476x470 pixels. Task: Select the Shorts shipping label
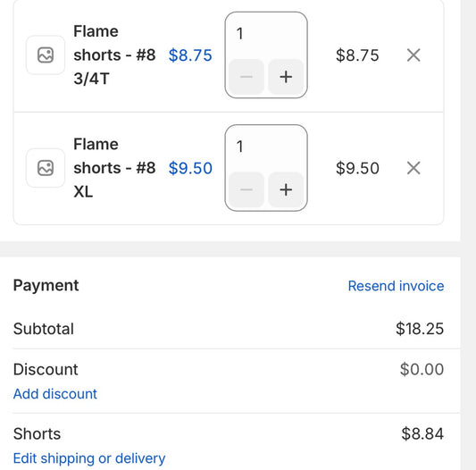(x=37, y=433)
